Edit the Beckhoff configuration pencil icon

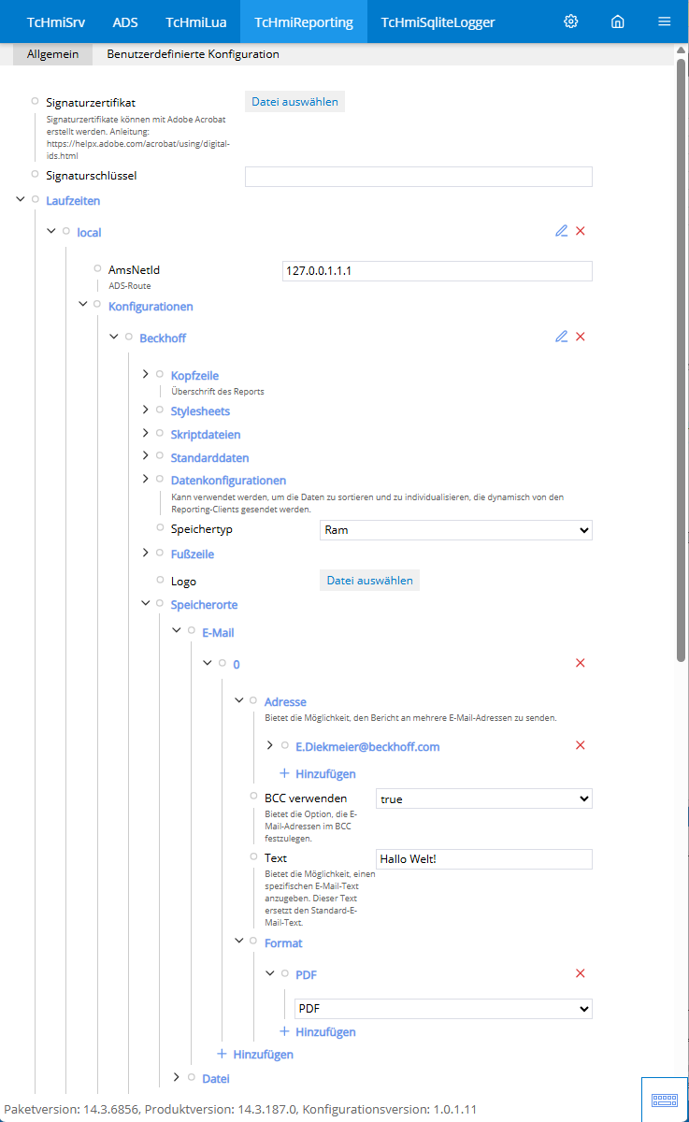point(561,337)
